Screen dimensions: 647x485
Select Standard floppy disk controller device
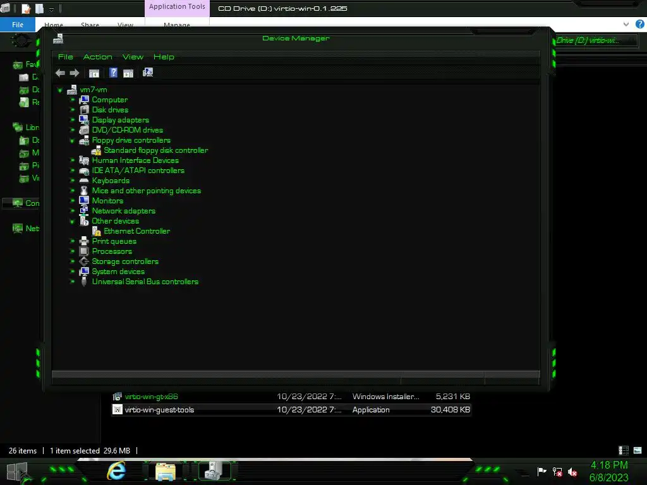[156, 150]
